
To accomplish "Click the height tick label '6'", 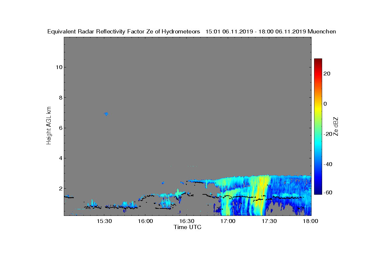I will [x=60, y=128].
